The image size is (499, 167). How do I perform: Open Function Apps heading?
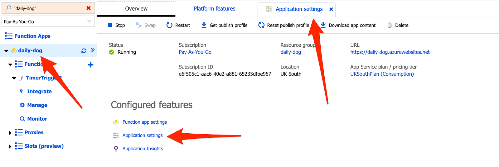[32, 36]
